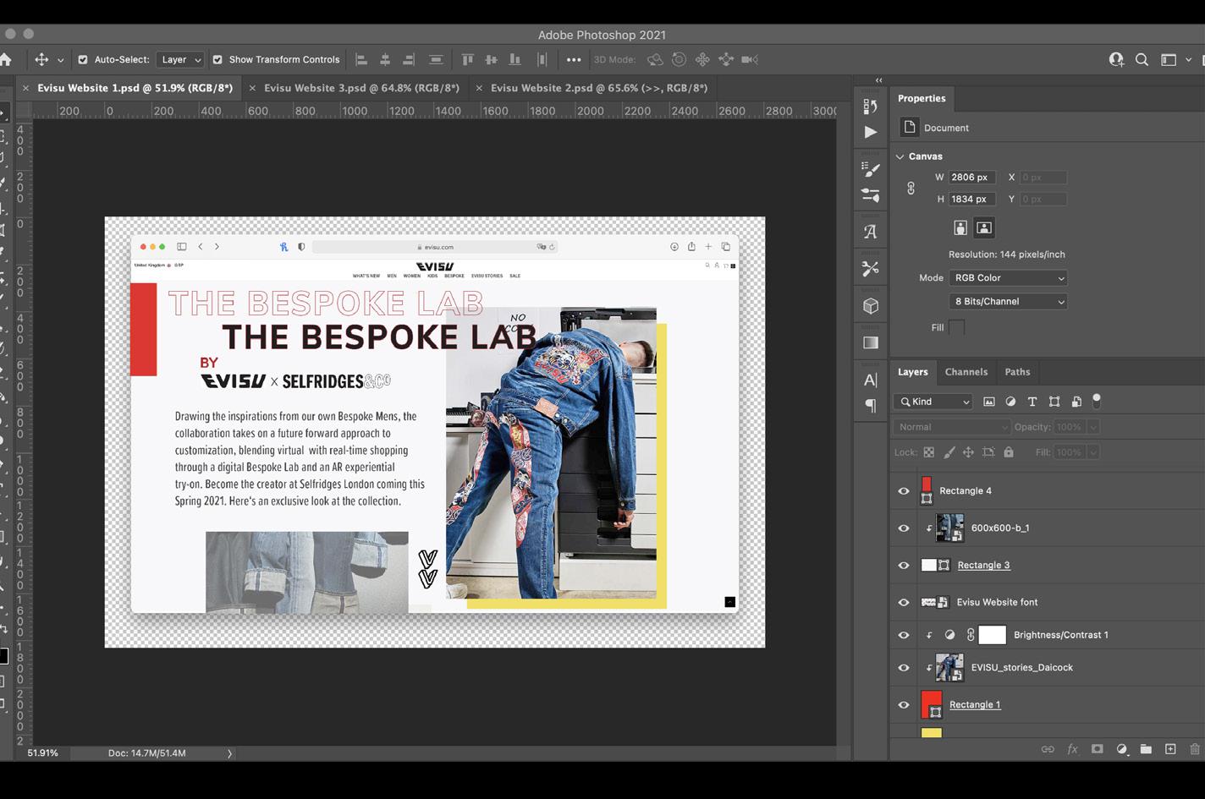Uncheck Show Transform Controls
This screenshot has height=799, width=1205.
[217, 60]
